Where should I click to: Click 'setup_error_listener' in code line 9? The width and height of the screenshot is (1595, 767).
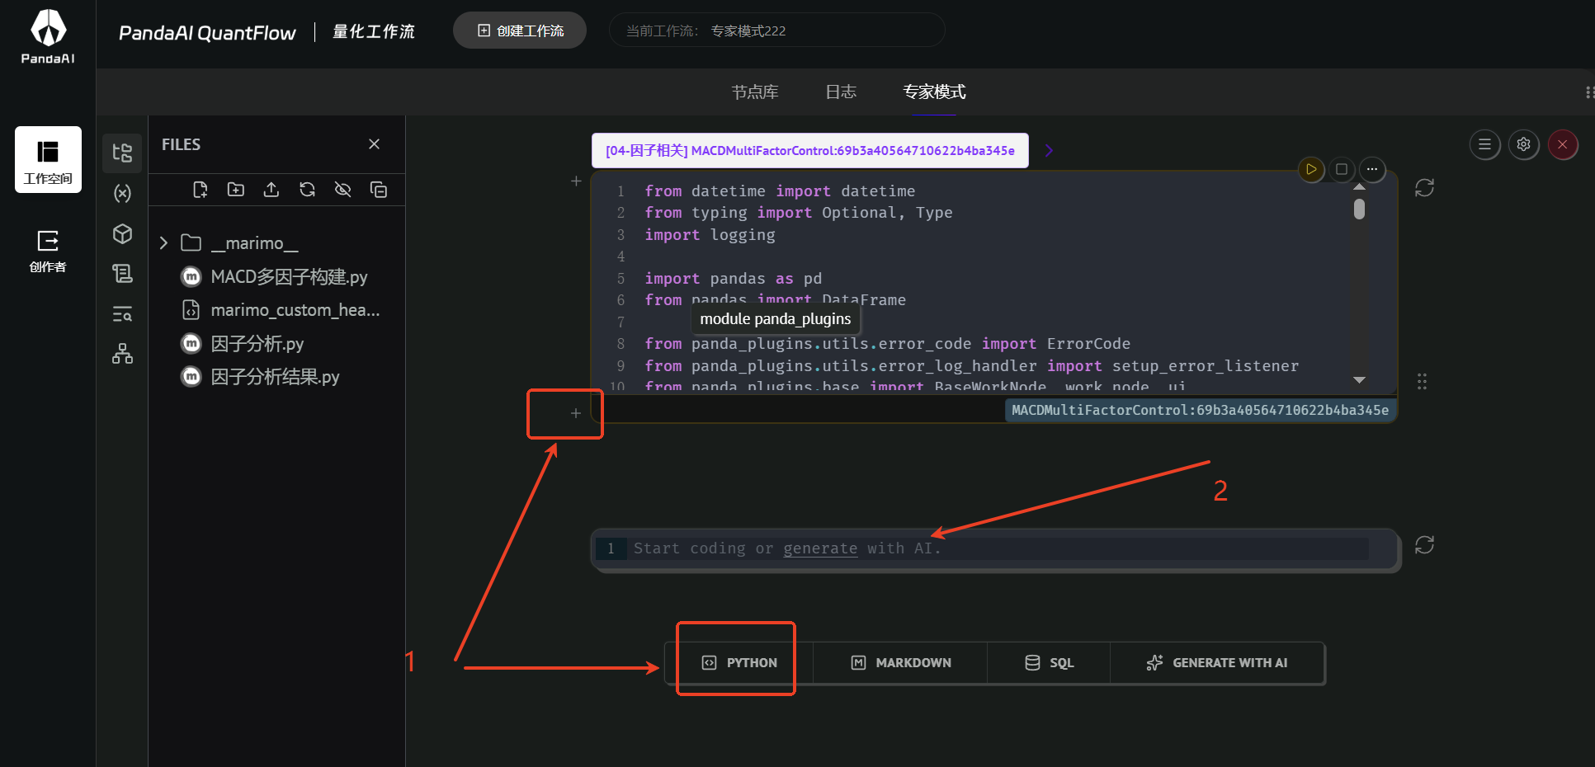tap(1206, 366)
